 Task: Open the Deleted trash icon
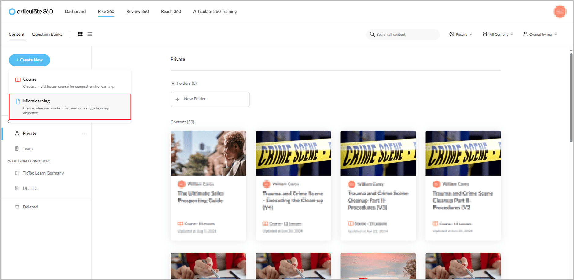point(17,207)
